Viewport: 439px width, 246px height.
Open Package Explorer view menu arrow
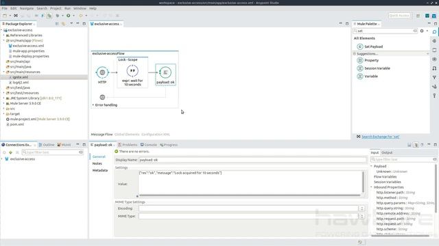pyautogui.click(x=71, y=24)
